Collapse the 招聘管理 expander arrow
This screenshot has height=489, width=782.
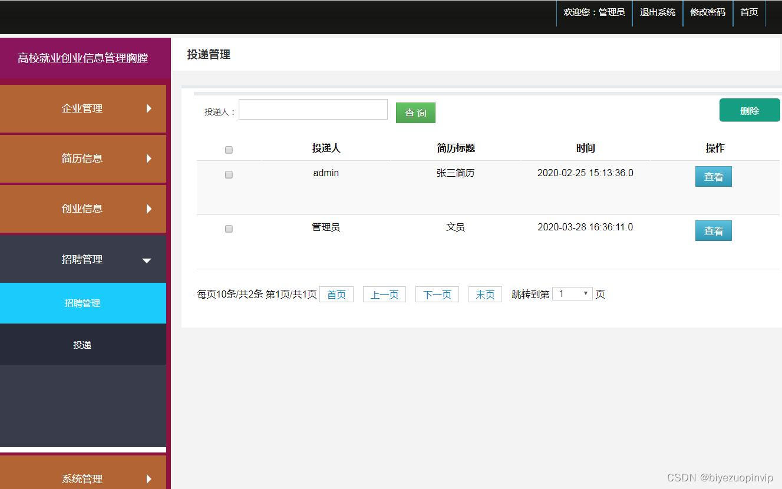coord(146,259)
